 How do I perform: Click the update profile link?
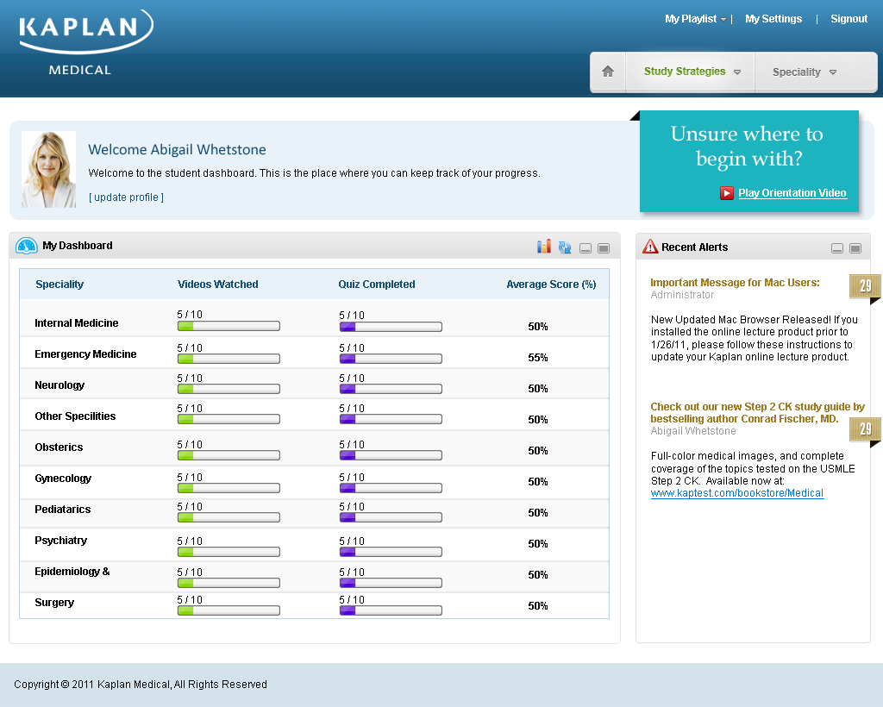126,197
